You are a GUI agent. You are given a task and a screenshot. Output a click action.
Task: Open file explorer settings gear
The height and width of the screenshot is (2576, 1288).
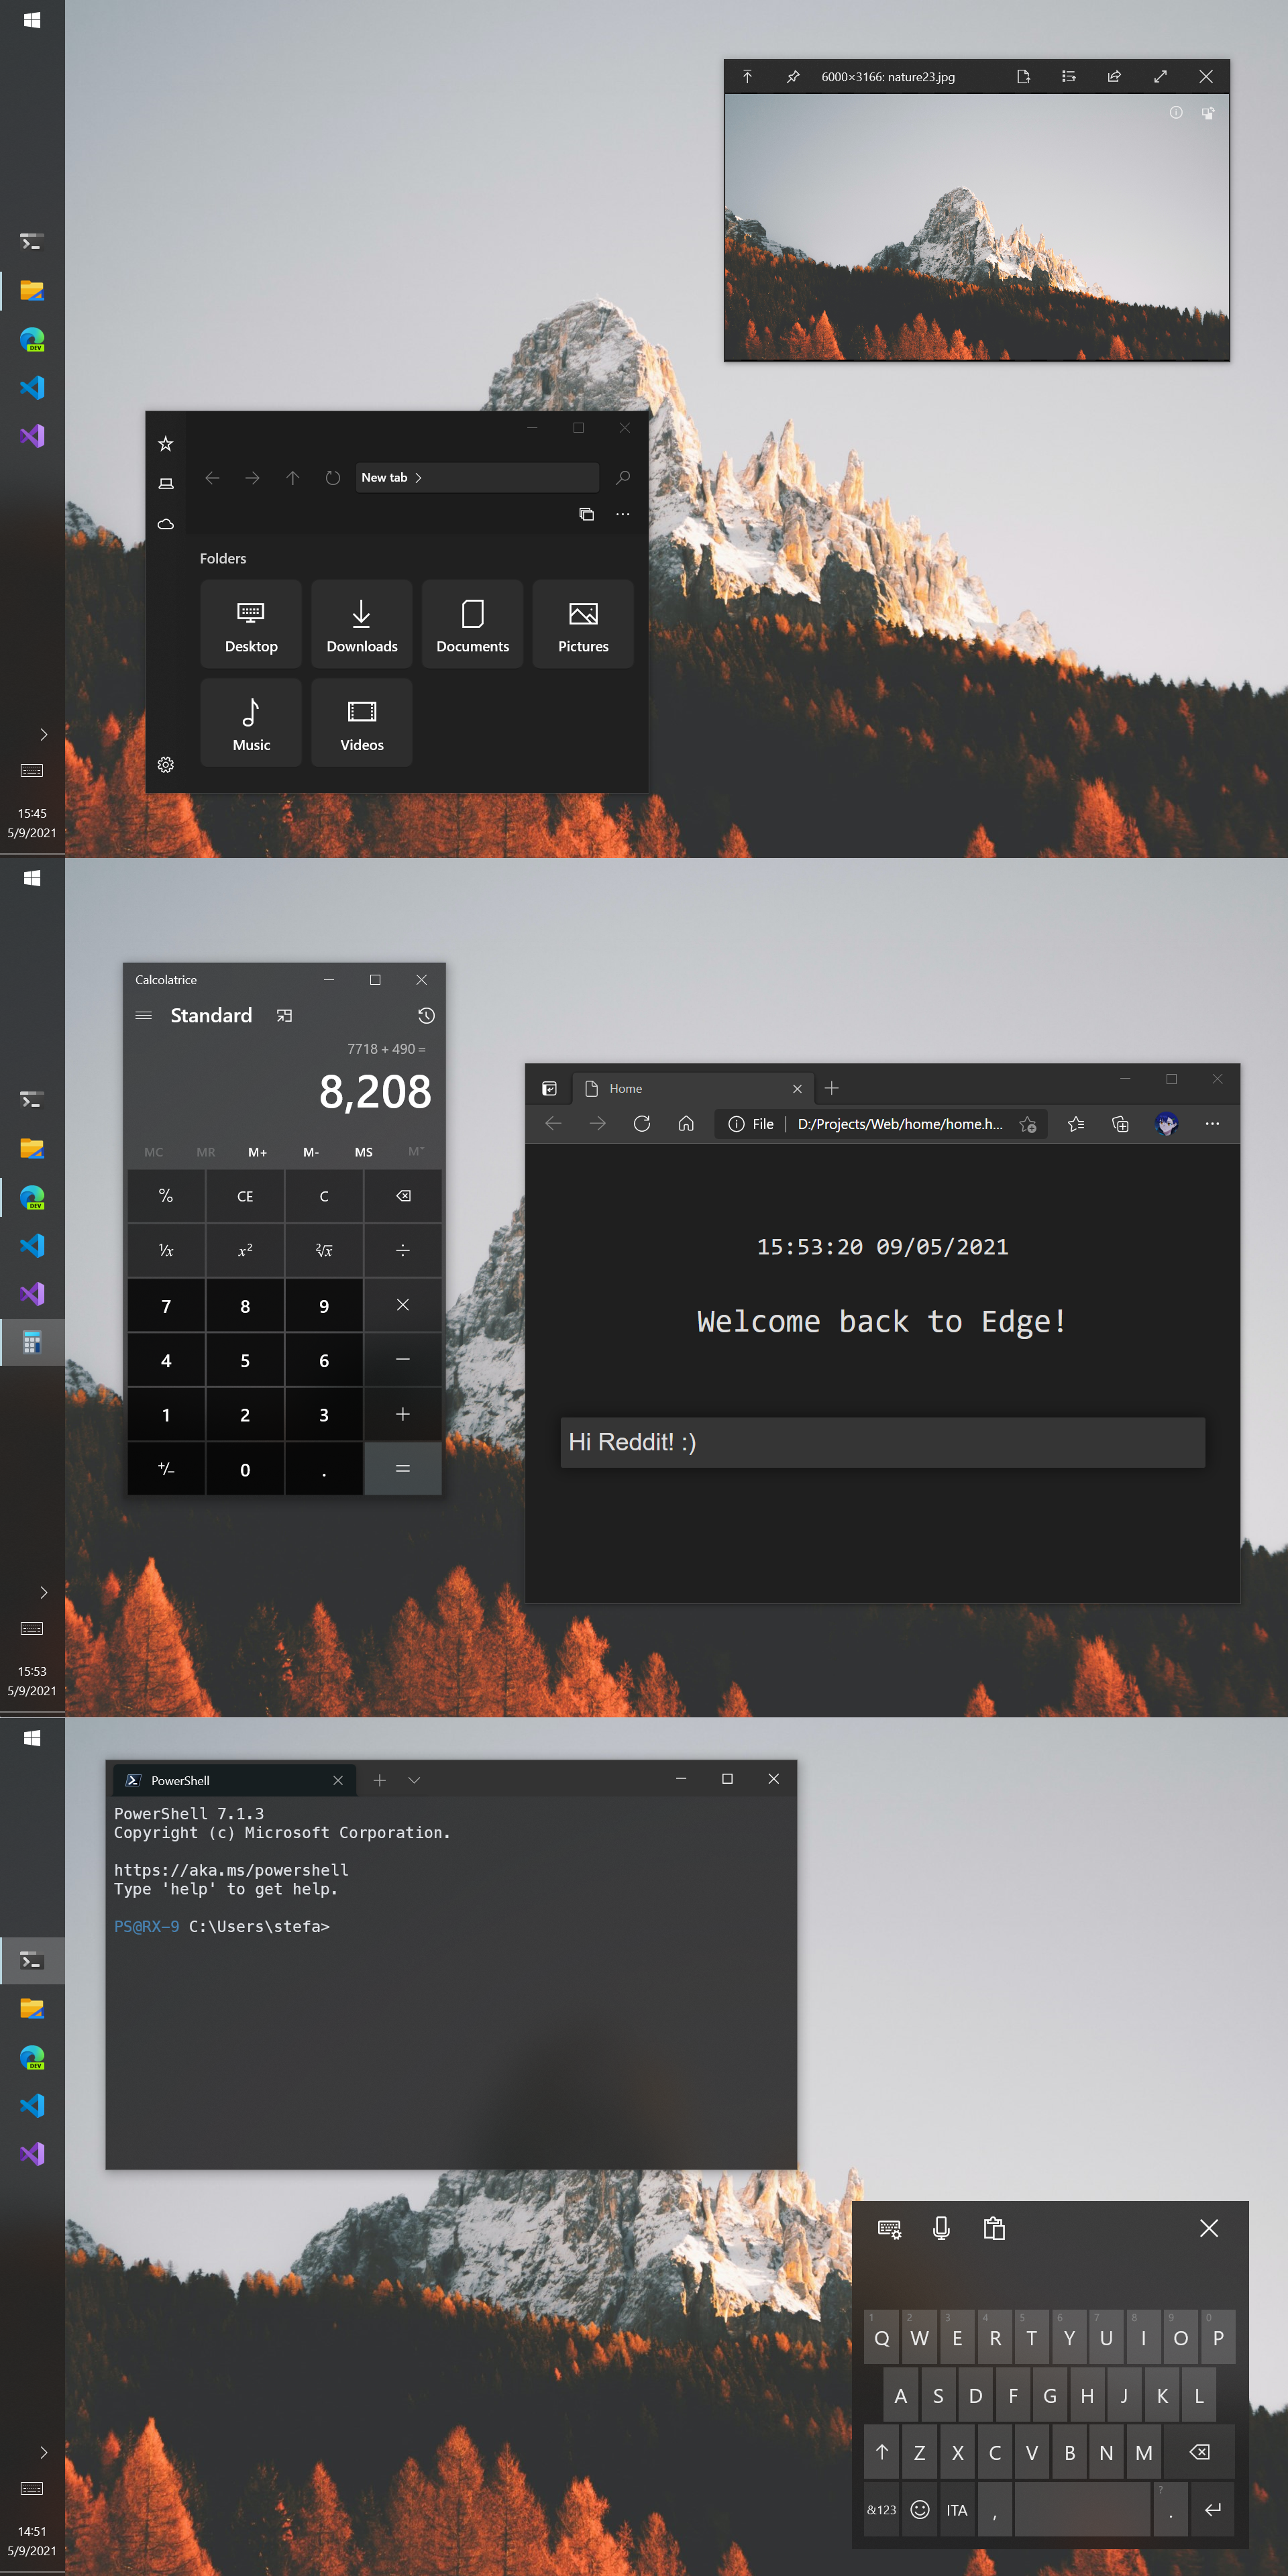(166, 765)
